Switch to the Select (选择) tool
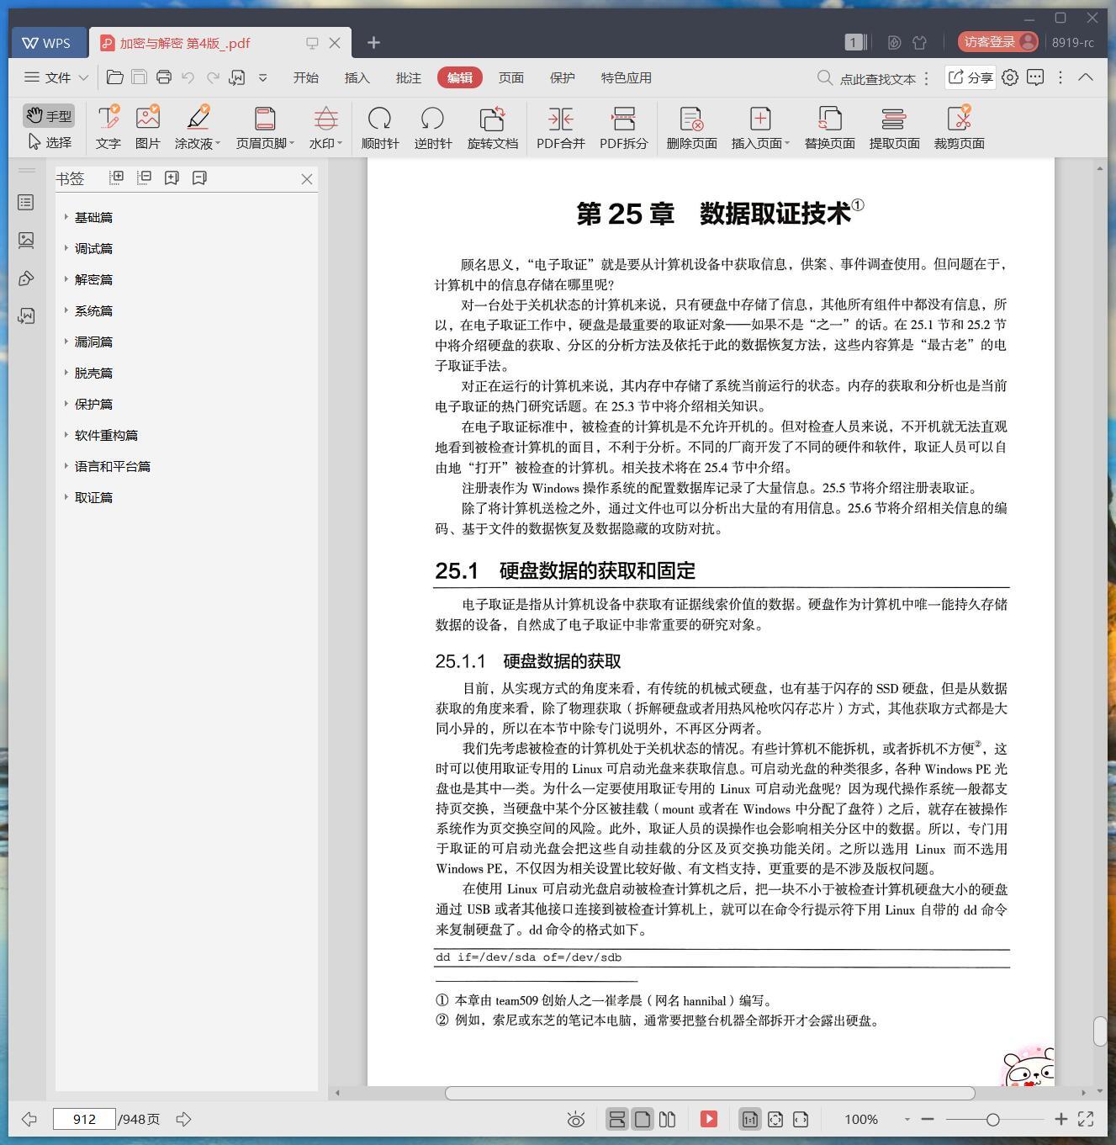Image resolution: width=1116 pixels, height=1145 pixels. (49, 142)
